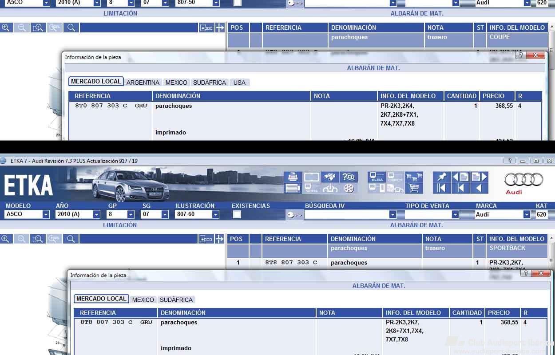Open the AÑO dropdown showing 2010 (A)

pyautogui.click(x=97, y=214)
